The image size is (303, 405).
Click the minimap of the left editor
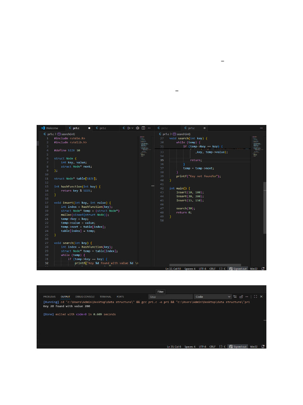coord(146,146)
